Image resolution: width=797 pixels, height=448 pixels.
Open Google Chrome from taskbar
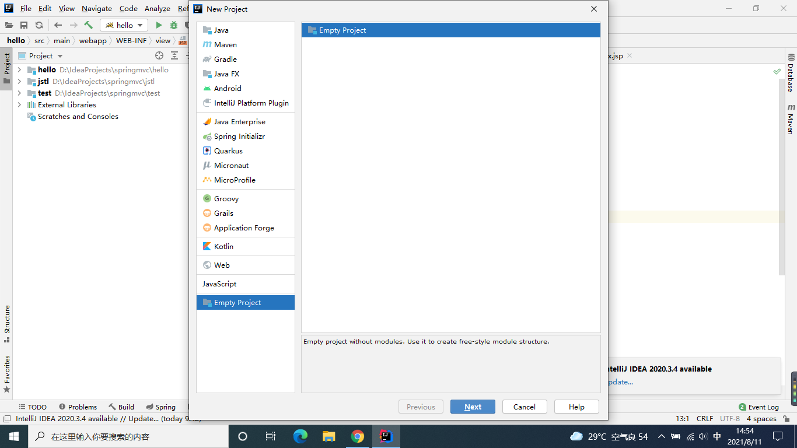tap(358, 436)
